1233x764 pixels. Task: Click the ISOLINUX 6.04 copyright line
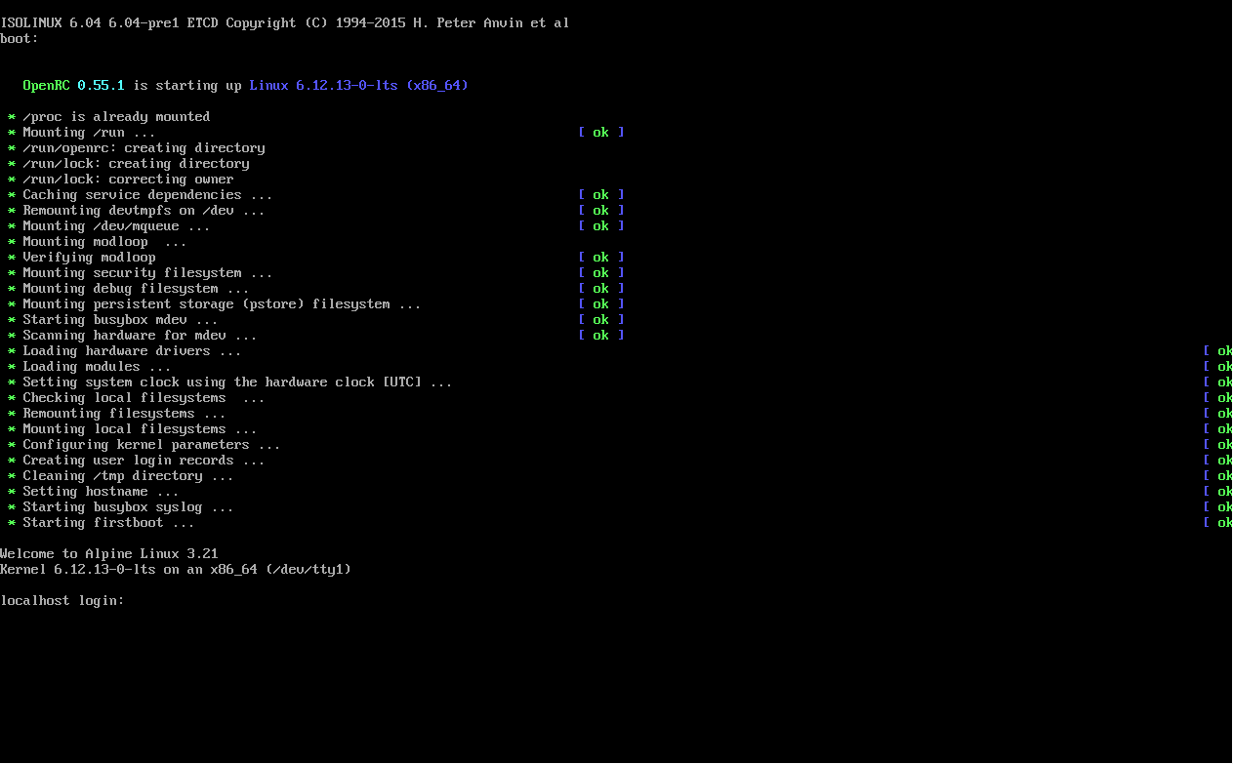(285, 23)
